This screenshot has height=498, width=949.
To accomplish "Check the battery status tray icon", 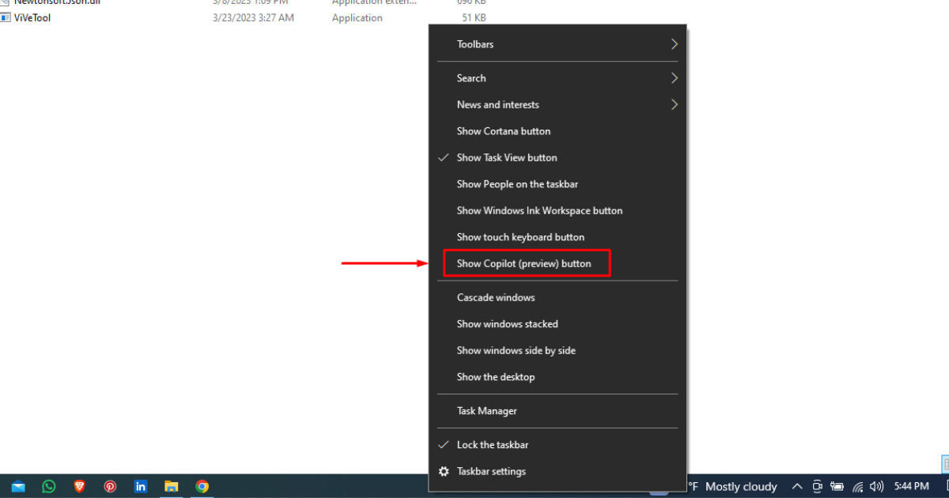I will click(837, 486).
